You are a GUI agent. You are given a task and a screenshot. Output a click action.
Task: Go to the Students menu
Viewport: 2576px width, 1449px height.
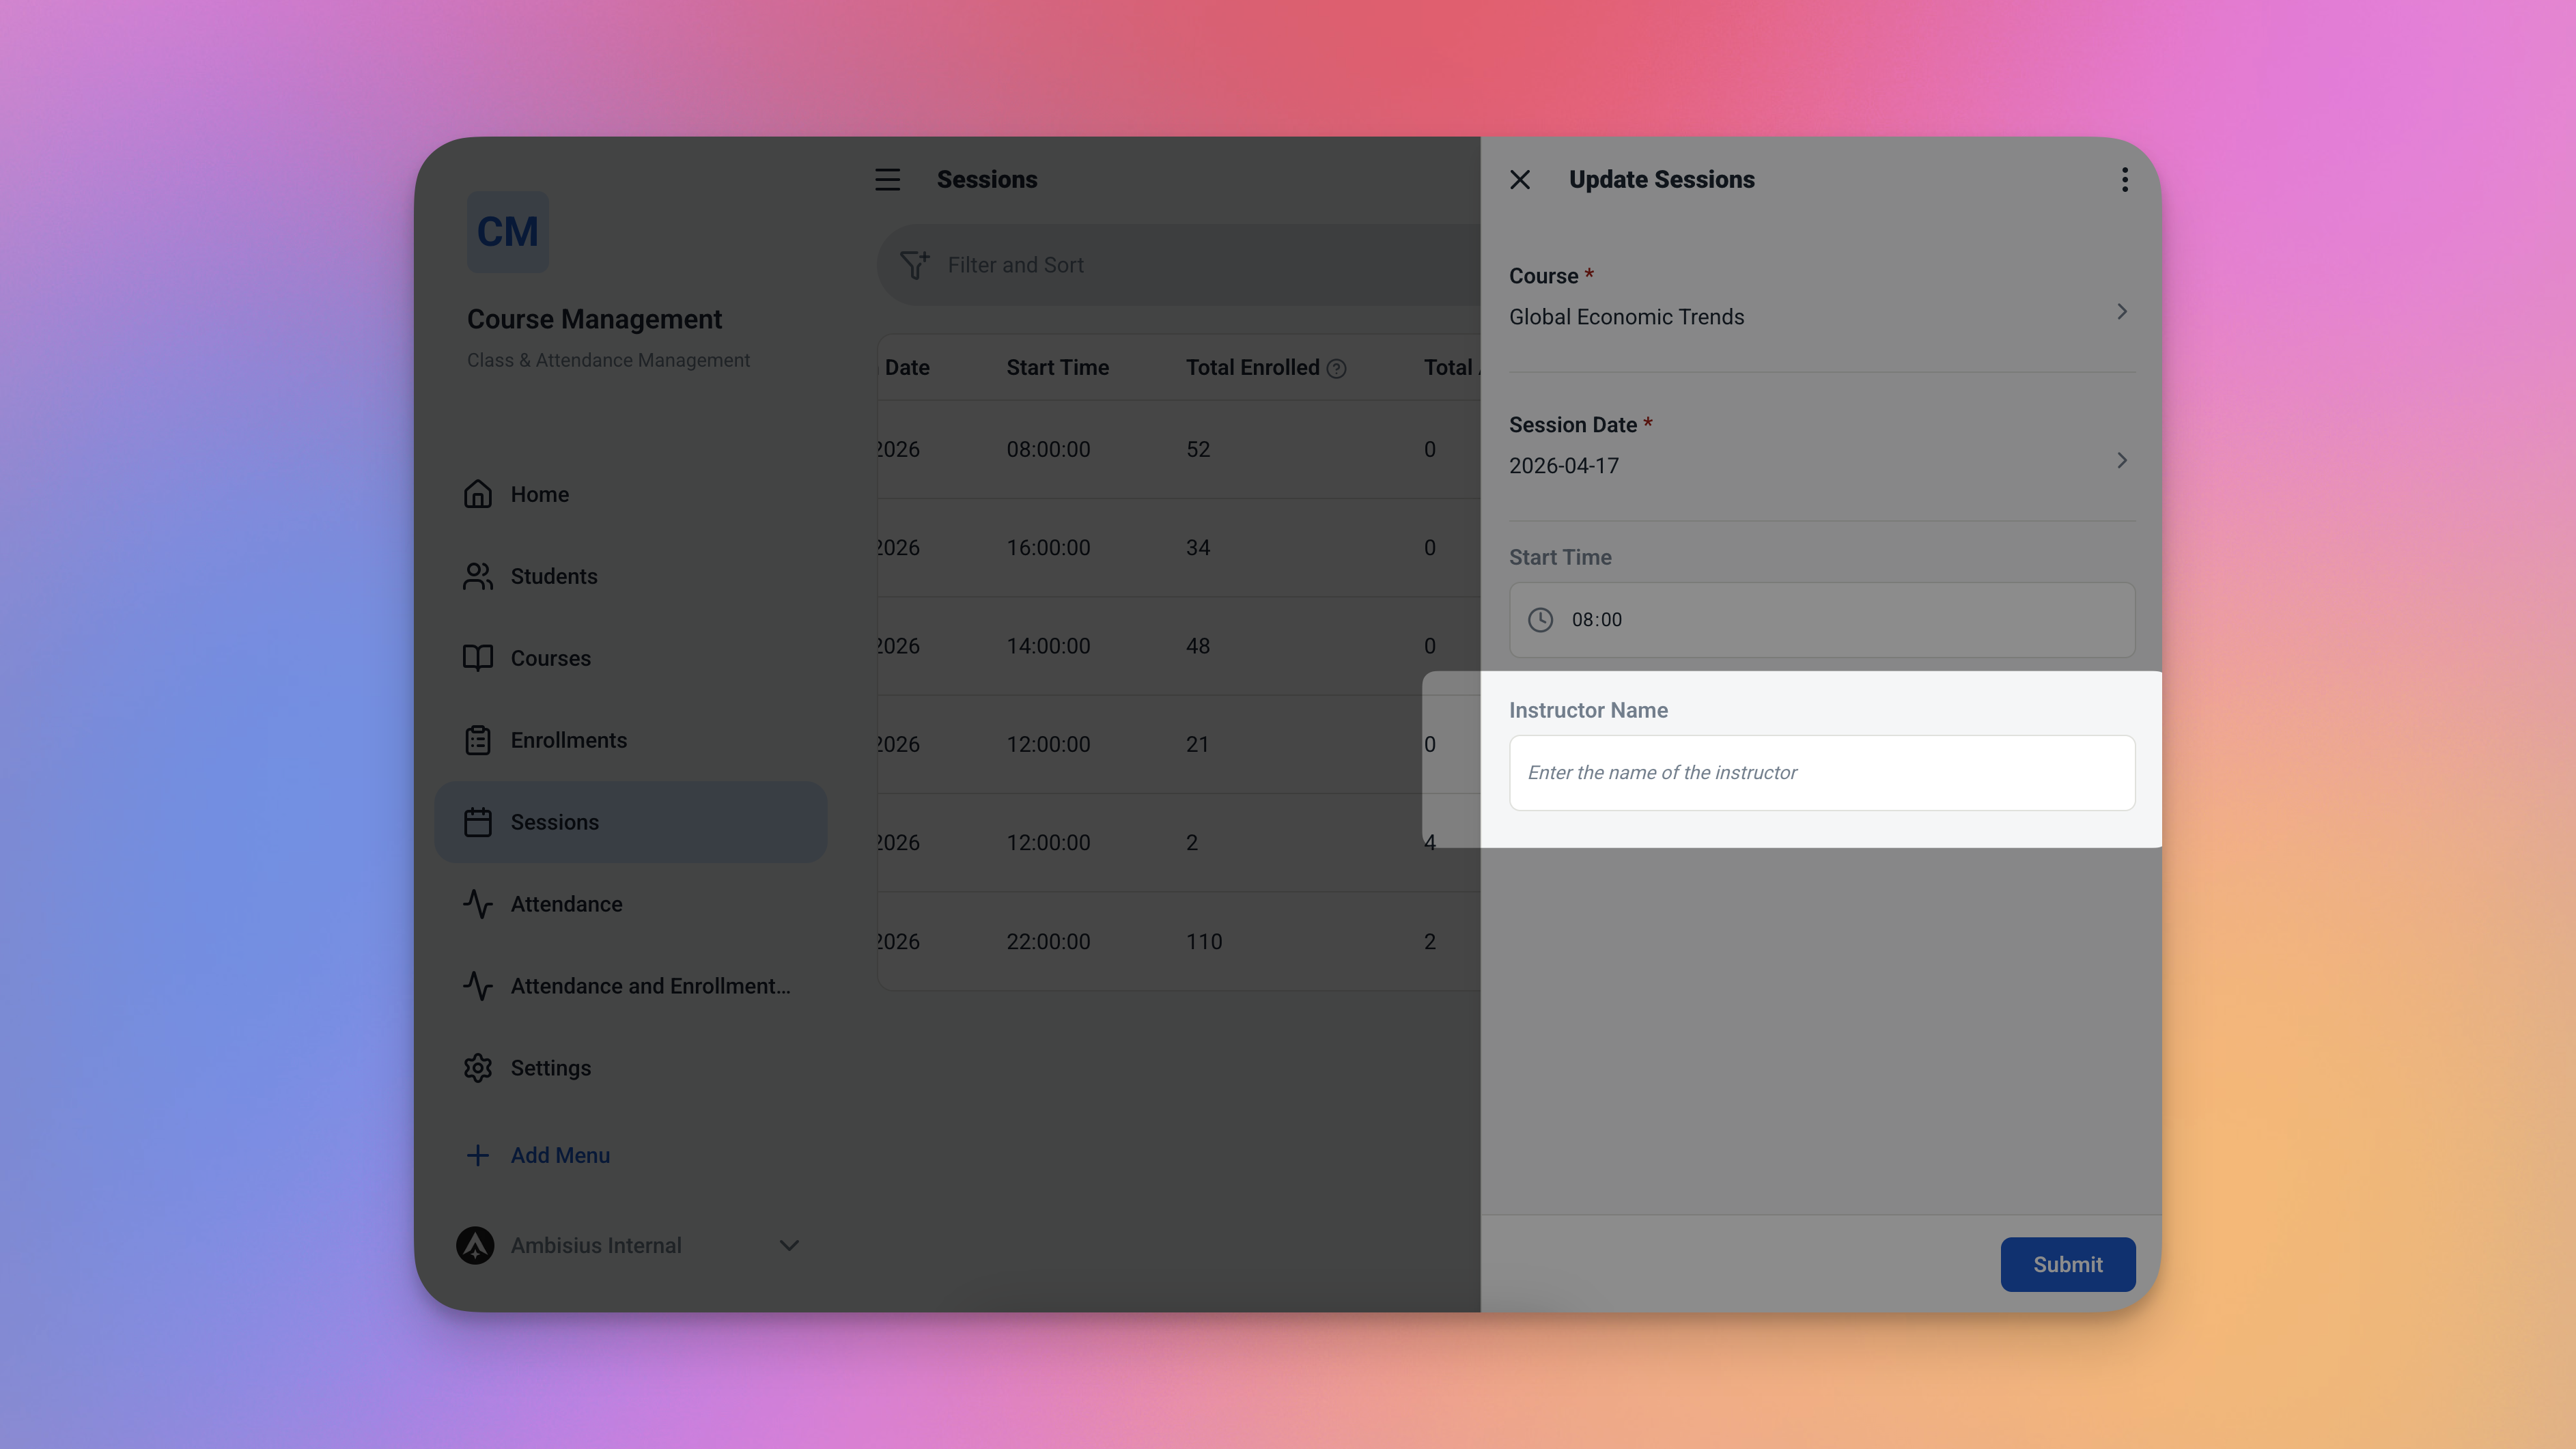point(553,576)
